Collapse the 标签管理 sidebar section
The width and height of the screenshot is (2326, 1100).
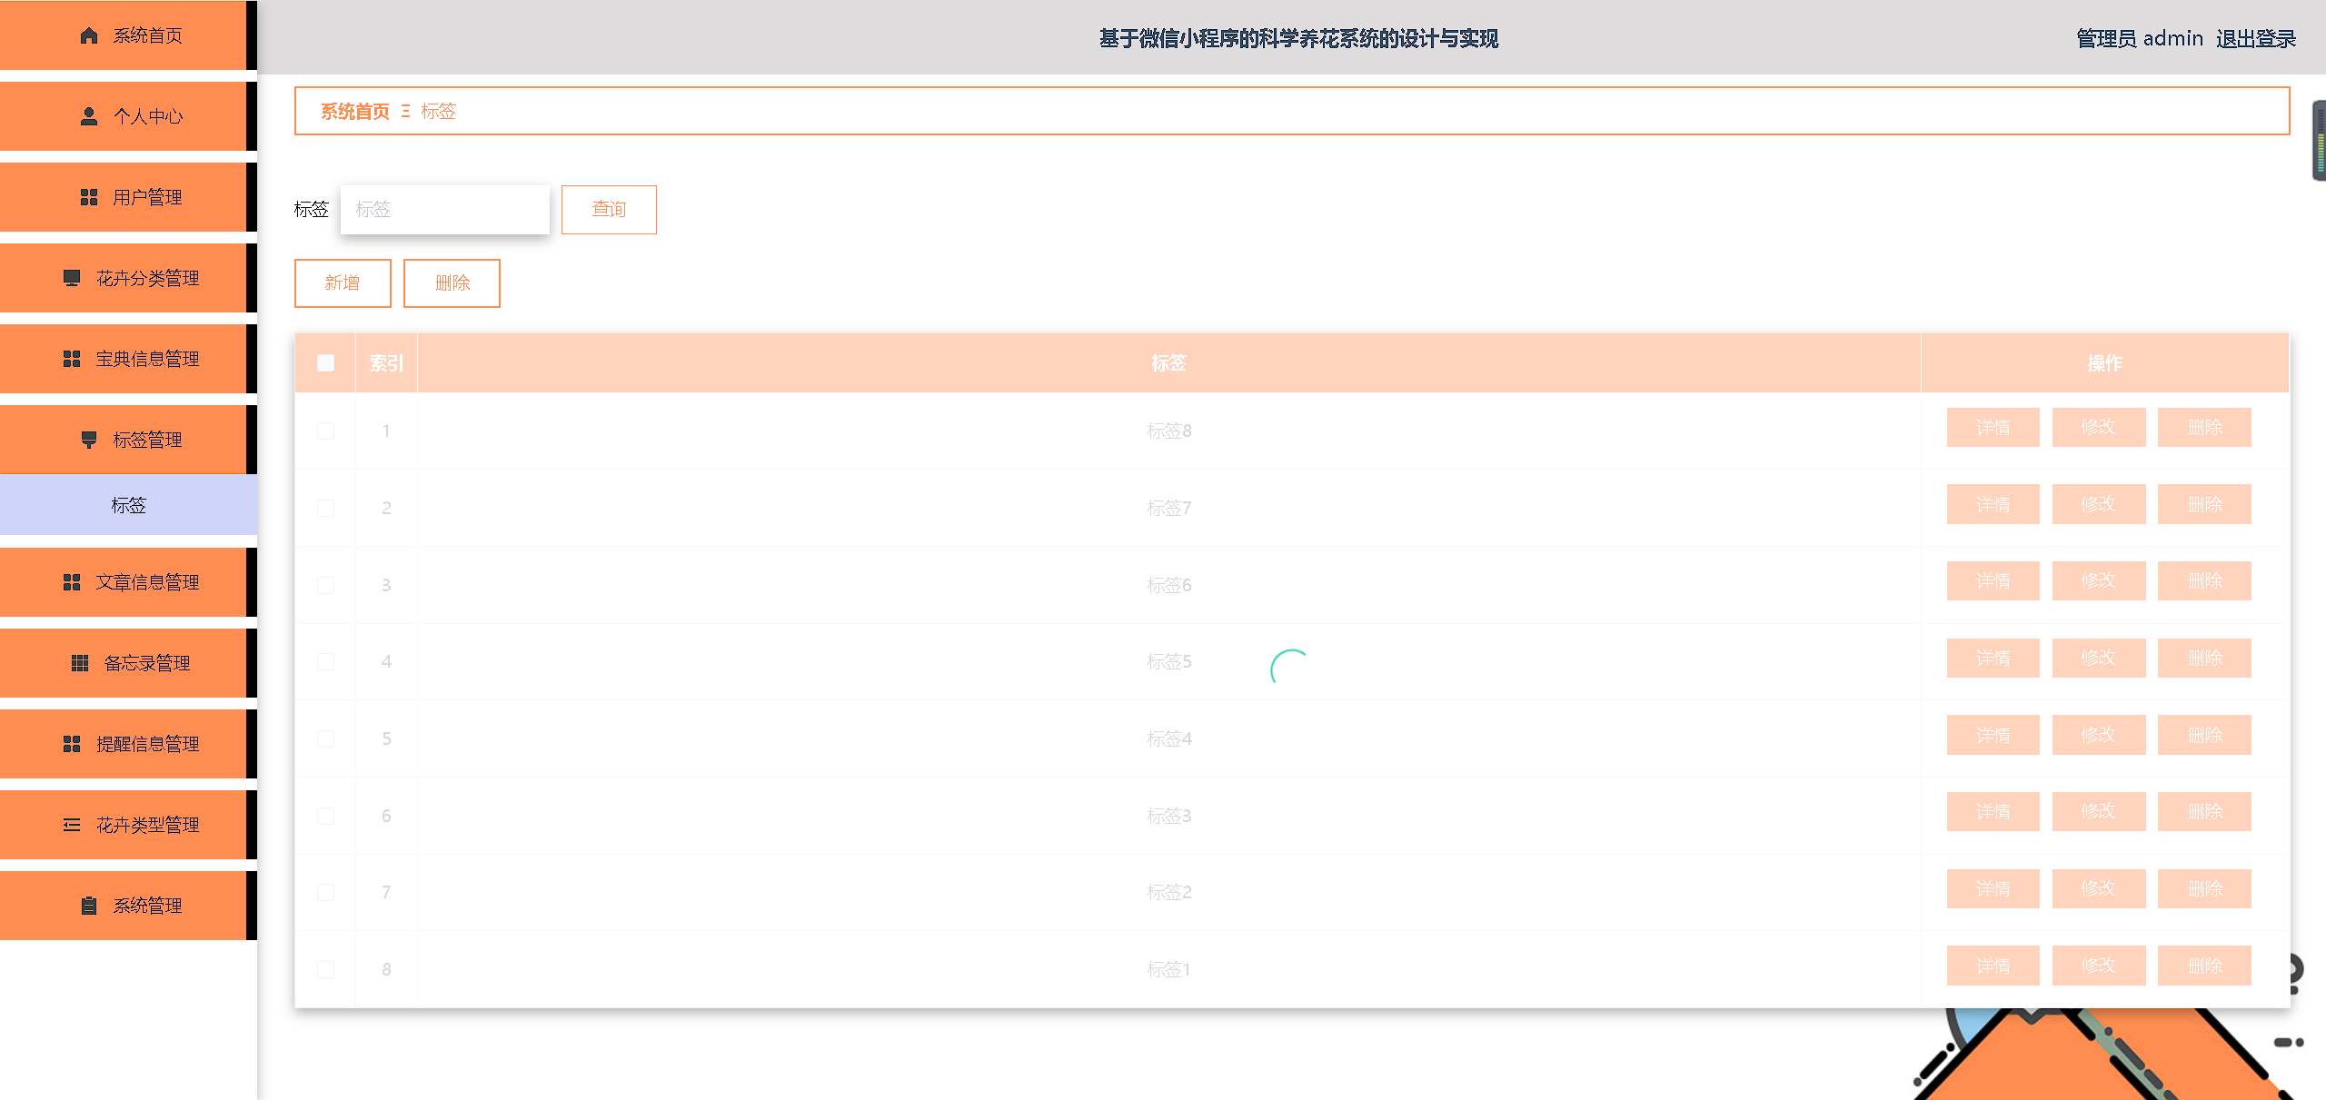pyautogui.click(x=147, y=440)
